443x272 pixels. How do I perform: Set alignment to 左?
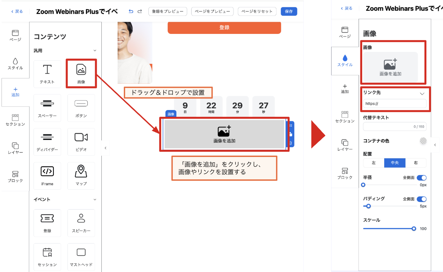pyautogui.click(x=374, y=163)
